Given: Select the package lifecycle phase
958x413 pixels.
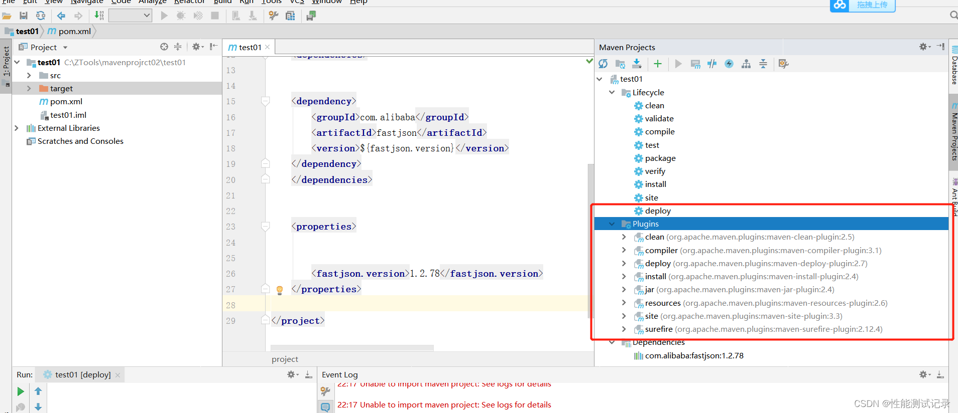Looking at the screenshot, I should click(x=660, y=158).
